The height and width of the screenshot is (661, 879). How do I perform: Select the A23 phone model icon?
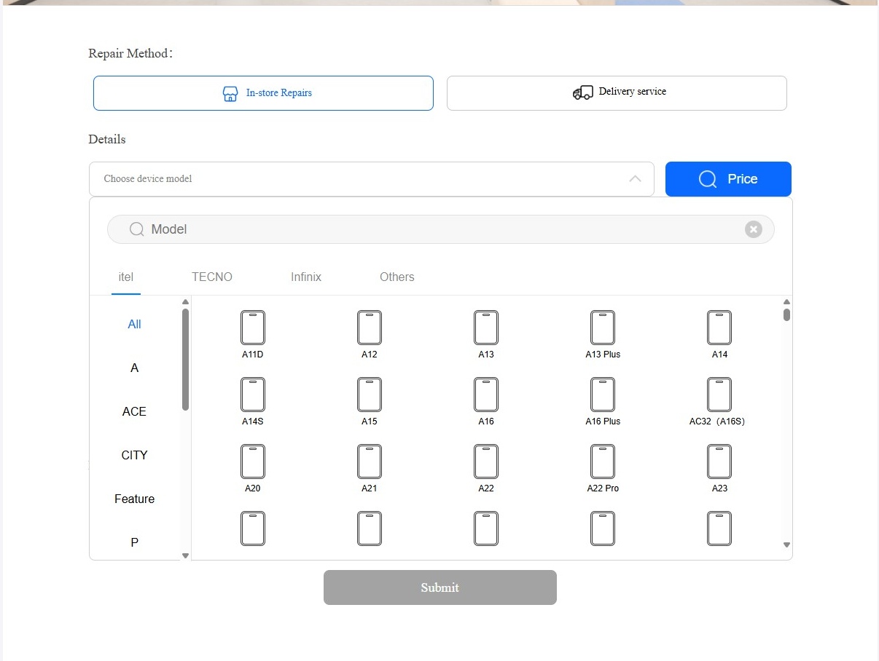click(x=719, y=462)
